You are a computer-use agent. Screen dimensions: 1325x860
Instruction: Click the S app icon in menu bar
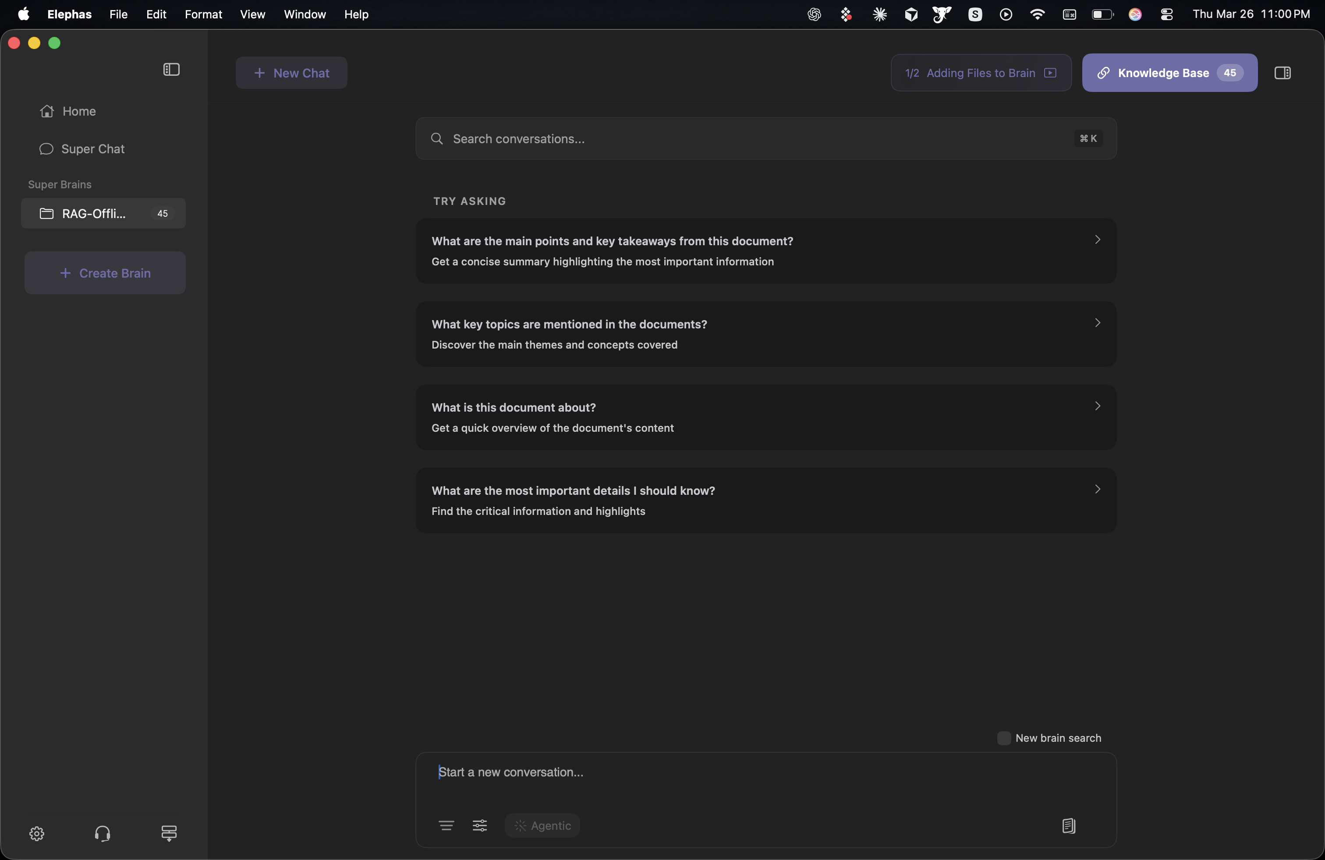click(x=975, y=14)
